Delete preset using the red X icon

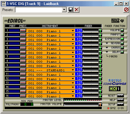tap(76, 10)
